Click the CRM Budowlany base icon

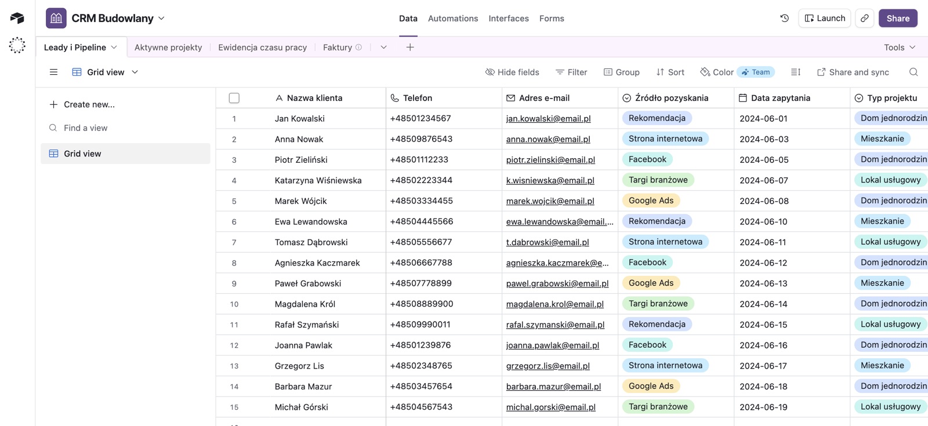(x=56, y=18)
